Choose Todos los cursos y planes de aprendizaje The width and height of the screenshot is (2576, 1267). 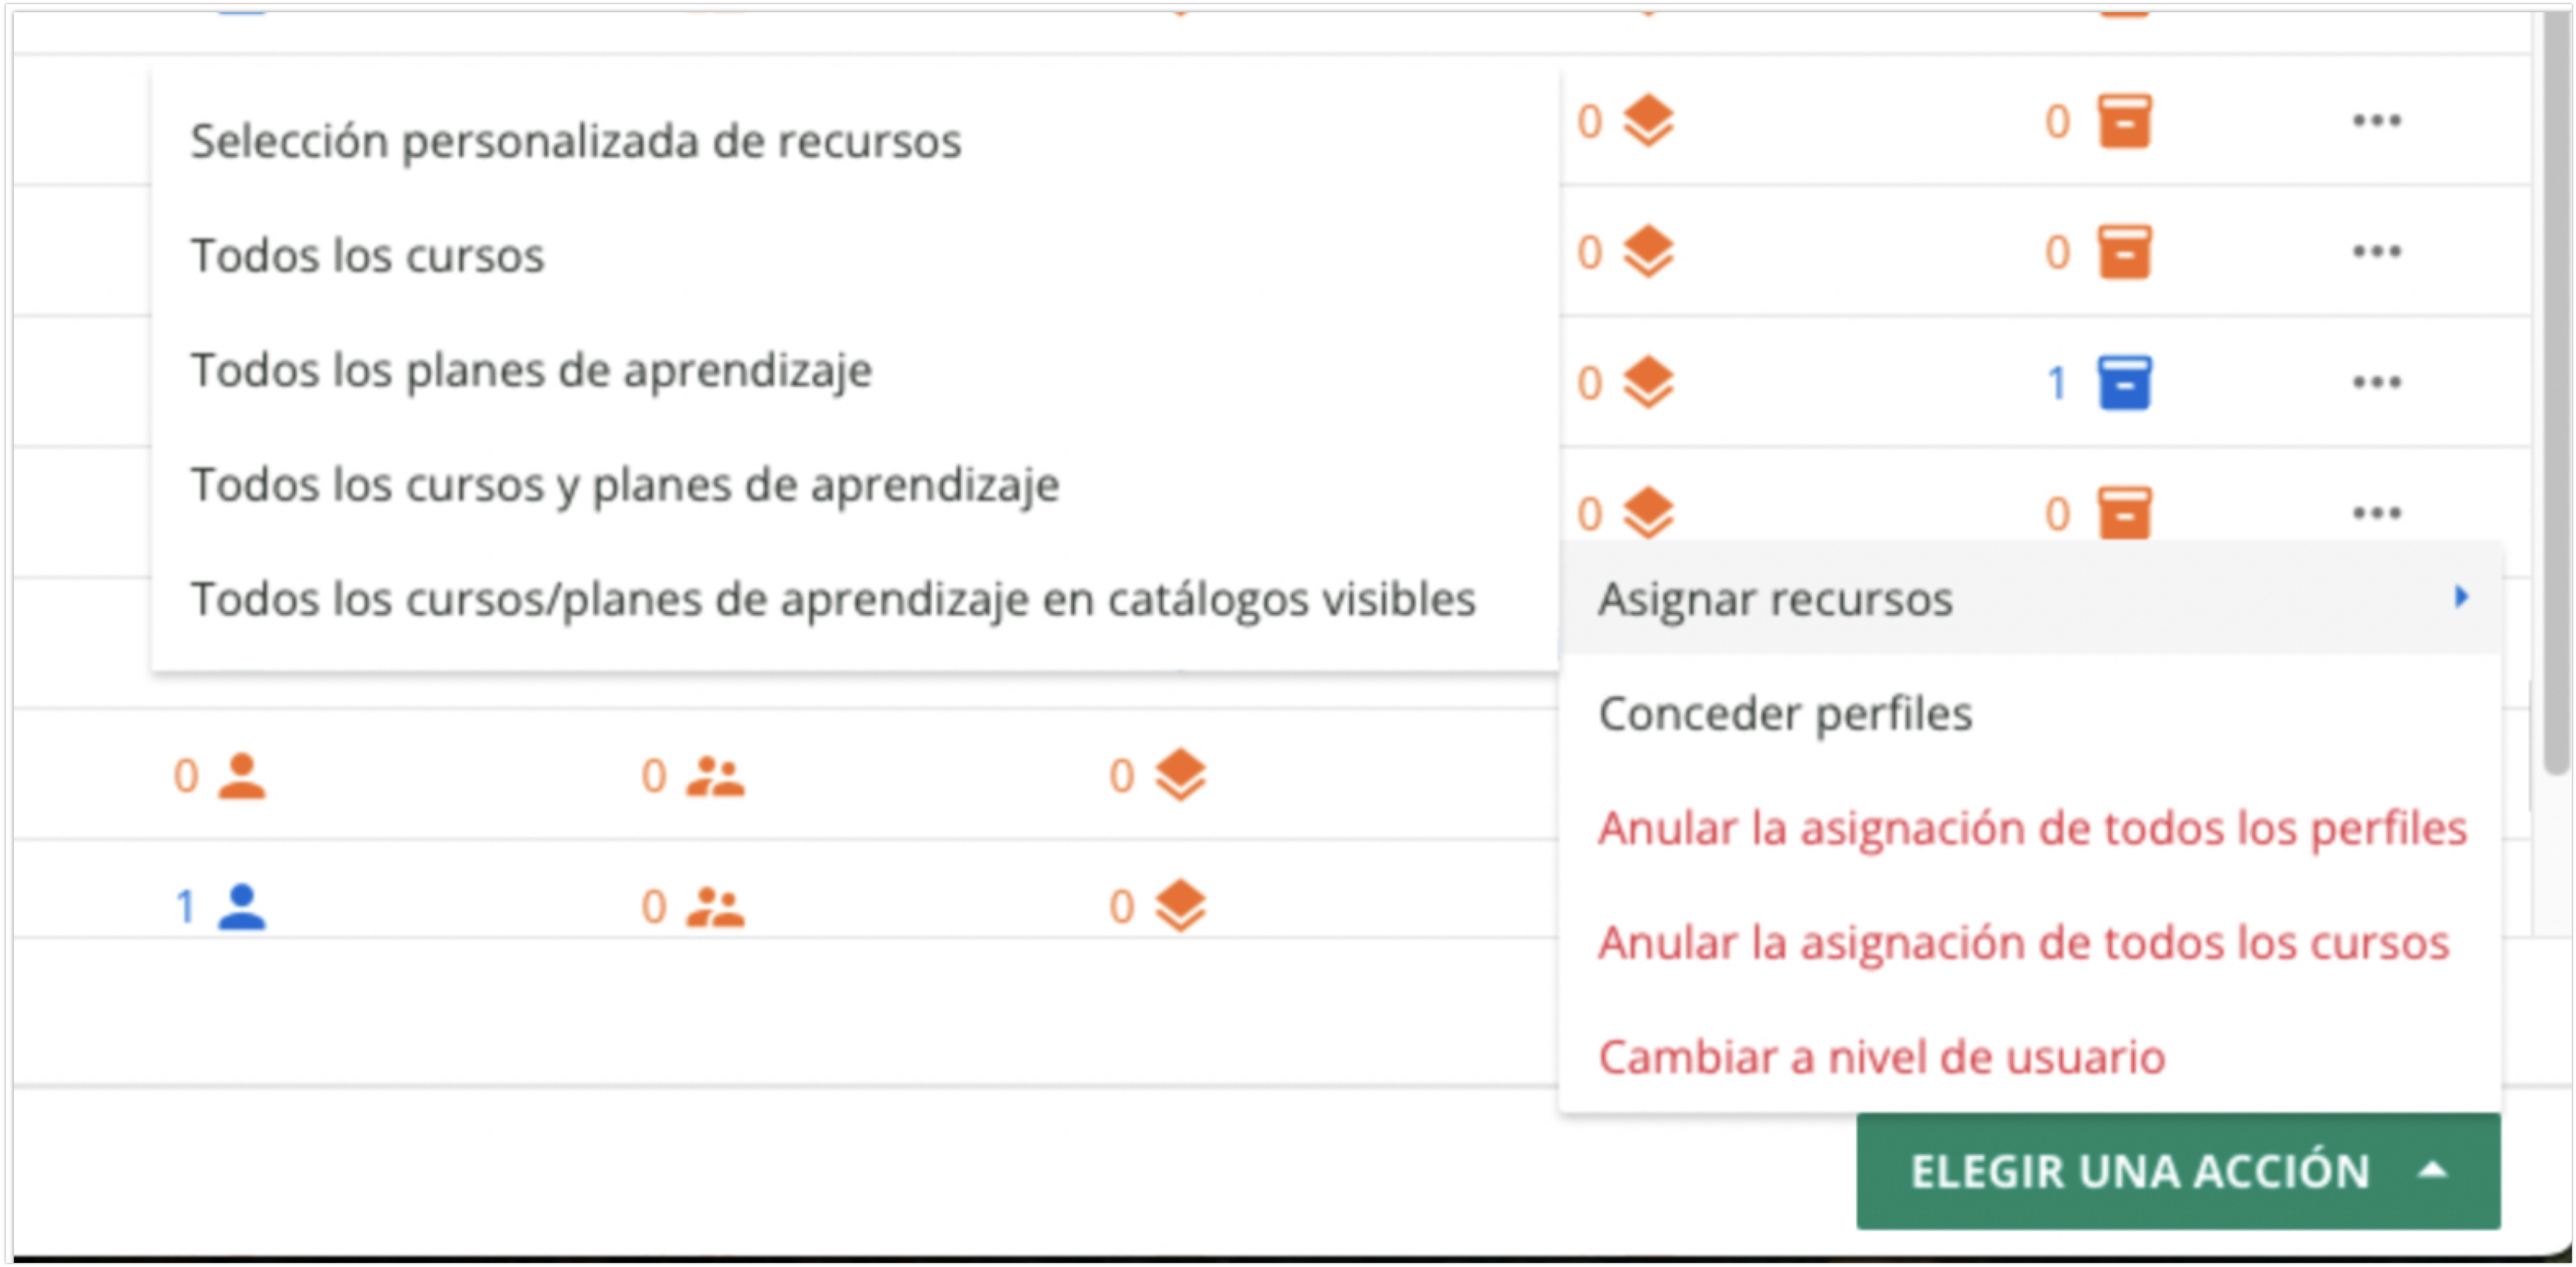coord(625,486)
